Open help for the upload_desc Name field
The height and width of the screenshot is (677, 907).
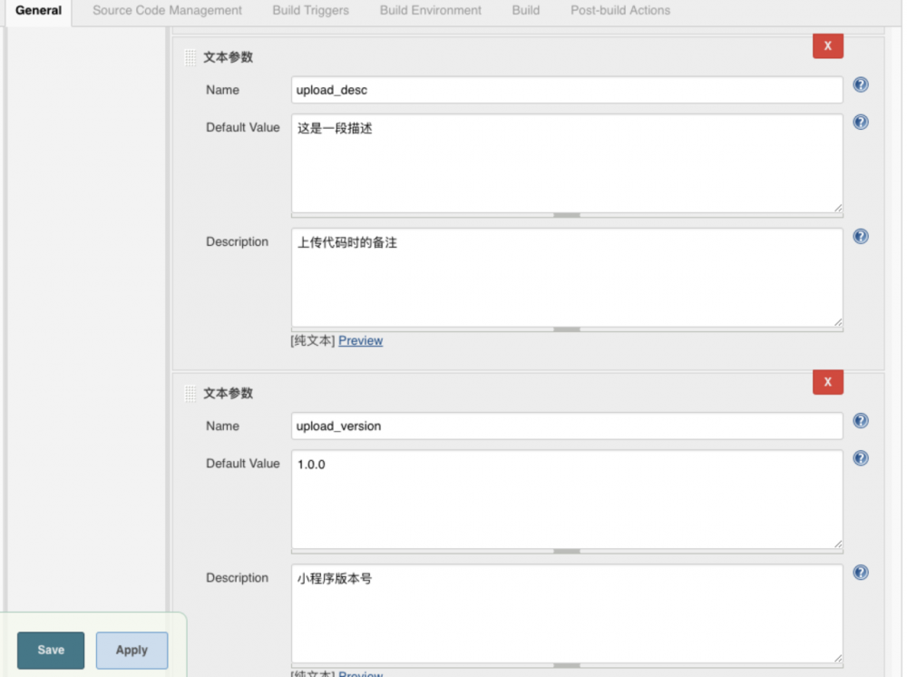tap(860, 84)
